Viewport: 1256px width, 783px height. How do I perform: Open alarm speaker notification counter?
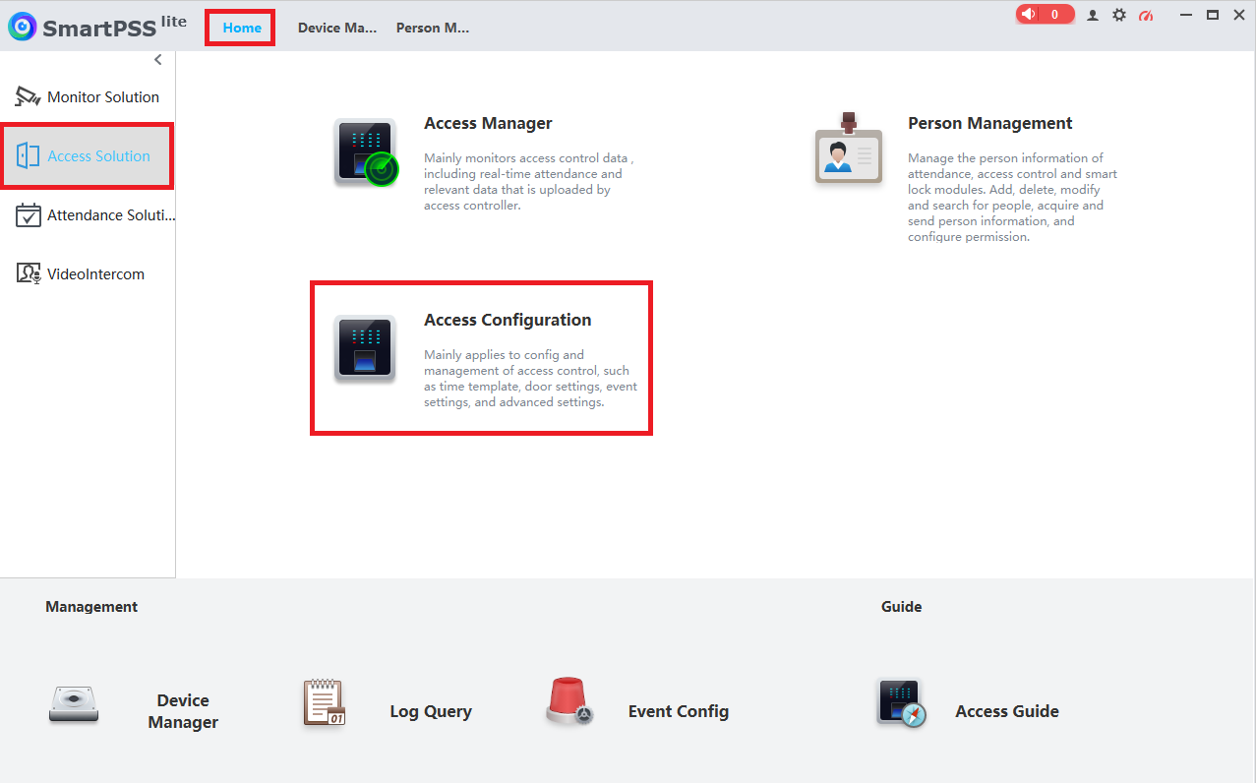(1045, 15)
